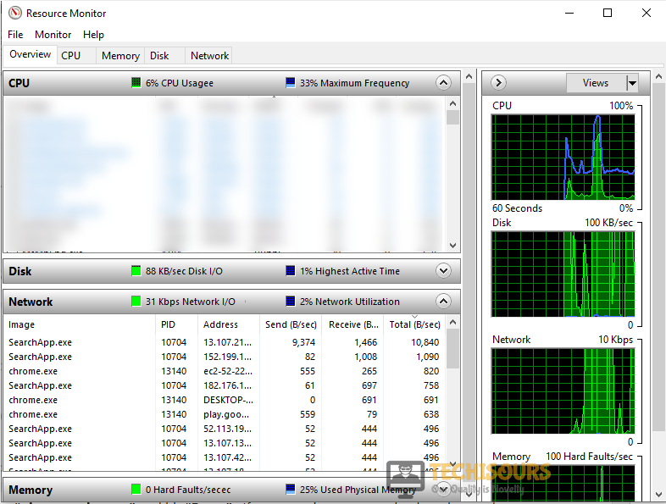666x504 pixels.
Task: Open the Monitor menu
Action: pyautogui.click(x=53, y=35)
